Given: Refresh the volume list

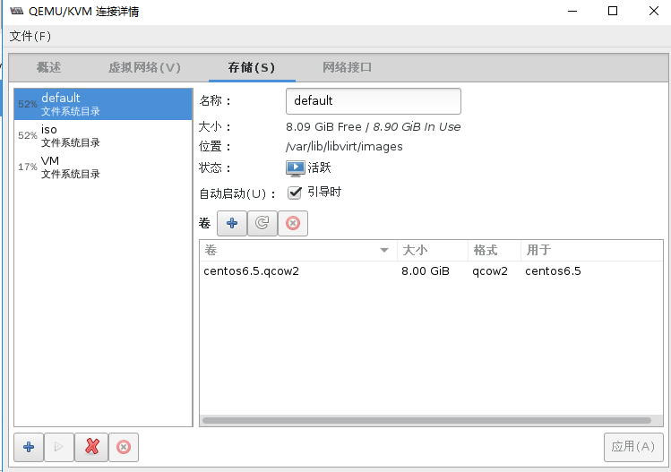Looking at the screenshot, I should (262, 223).
